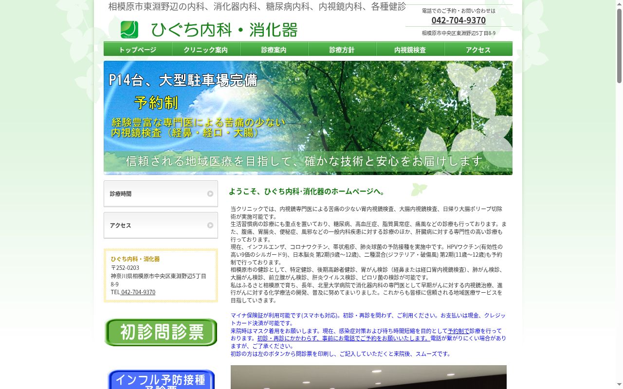Open the 初診問診票 green button
This screenshot has width=623, height=389.
coord(161,332)
